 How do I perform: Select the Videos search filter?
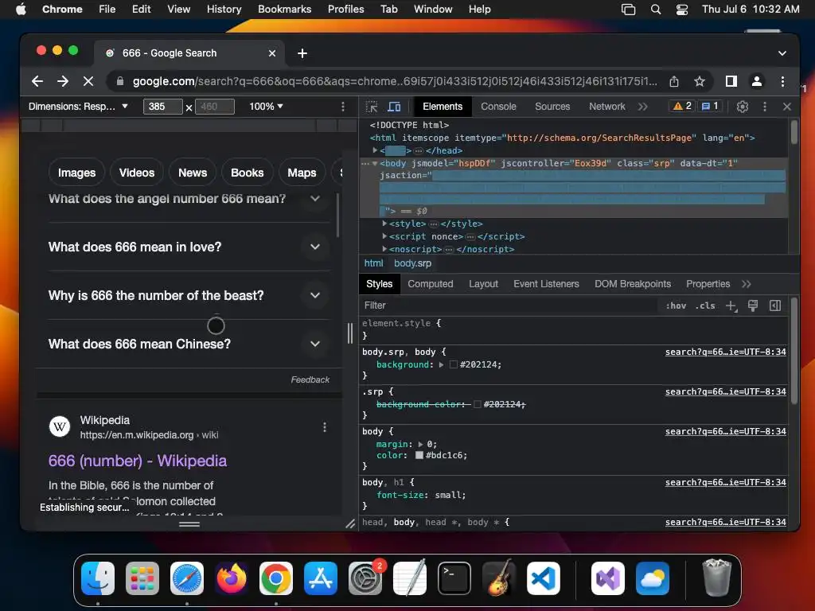click(137, 173)
